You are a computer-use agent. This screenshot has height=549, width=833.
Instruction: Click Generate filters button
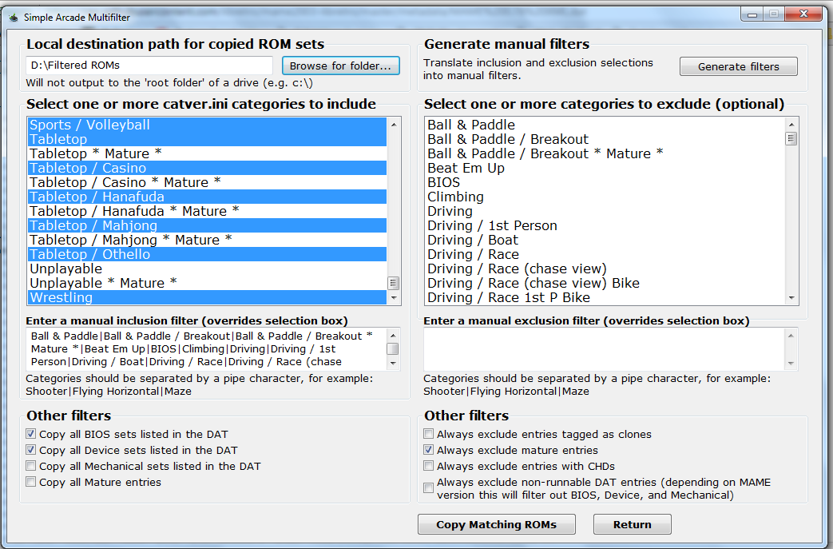739,66
